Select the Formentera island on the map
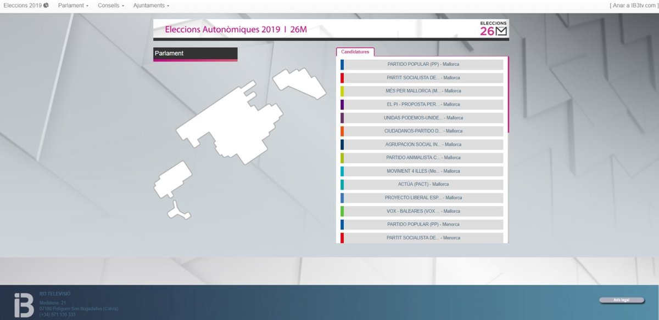This screenshot has width=659, height=320. [180, 210]
